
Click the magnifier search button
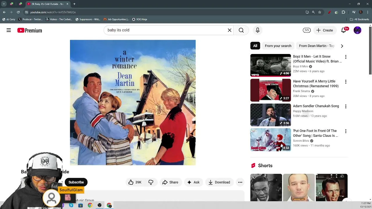[241, 30]
